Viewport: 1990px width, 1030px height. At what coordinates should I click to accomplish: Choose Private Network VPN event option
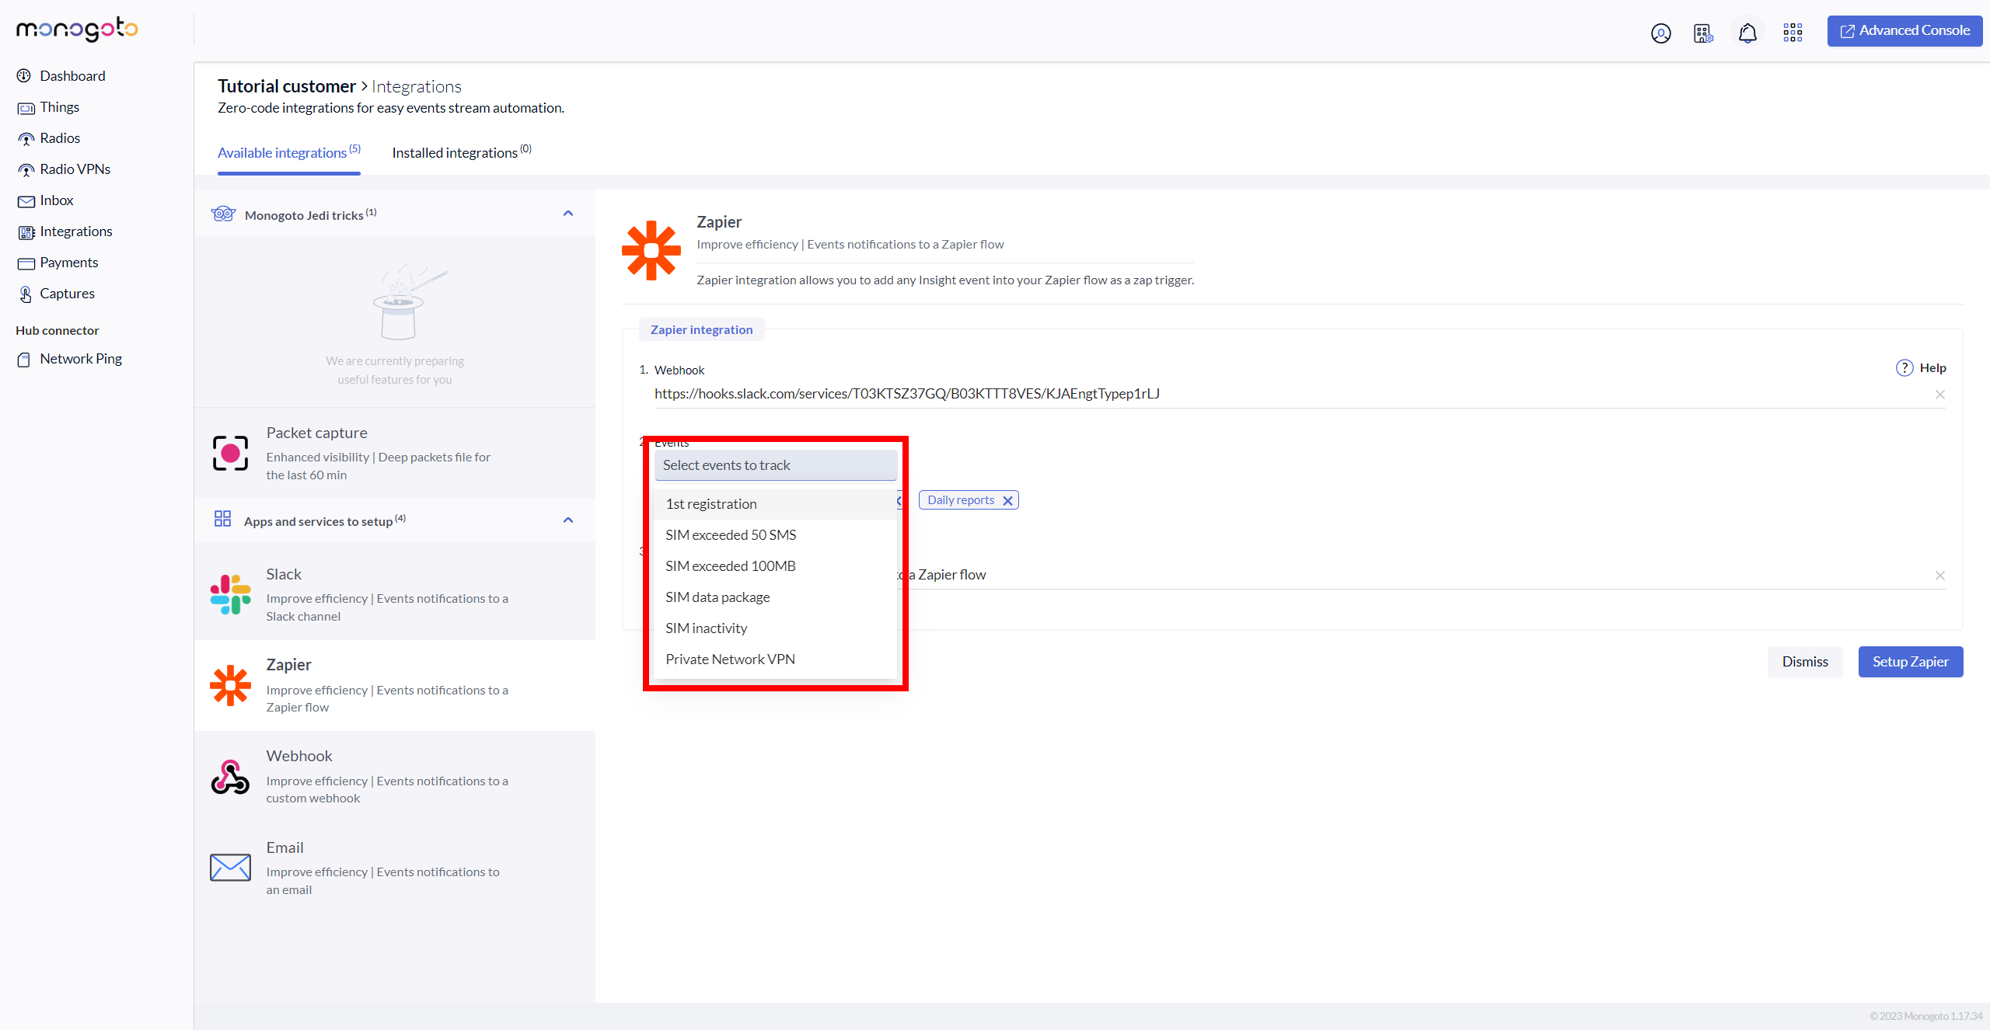click(730, 659)
